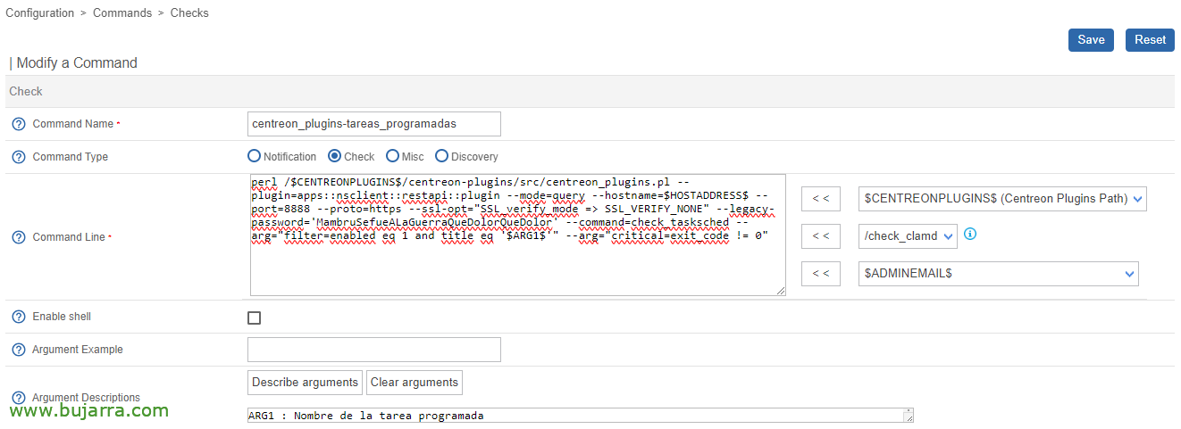Click the ARG1 argument description textbox
The height and width of the screenshot is (429, 1181).
581,416
